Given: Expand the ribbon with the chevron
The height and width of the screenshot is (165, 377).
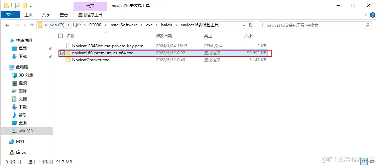Looking at the screenshot, I should point(365,15).
